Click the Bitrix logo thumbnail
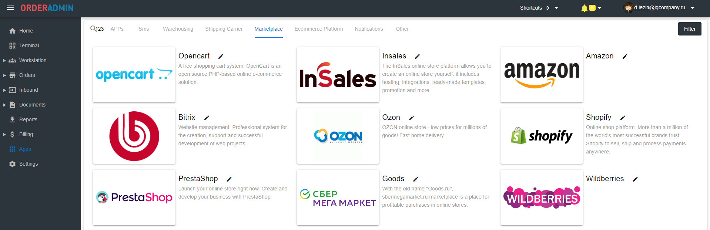The height and width of the screenshot is (230, 710). (x=134, y=136)
